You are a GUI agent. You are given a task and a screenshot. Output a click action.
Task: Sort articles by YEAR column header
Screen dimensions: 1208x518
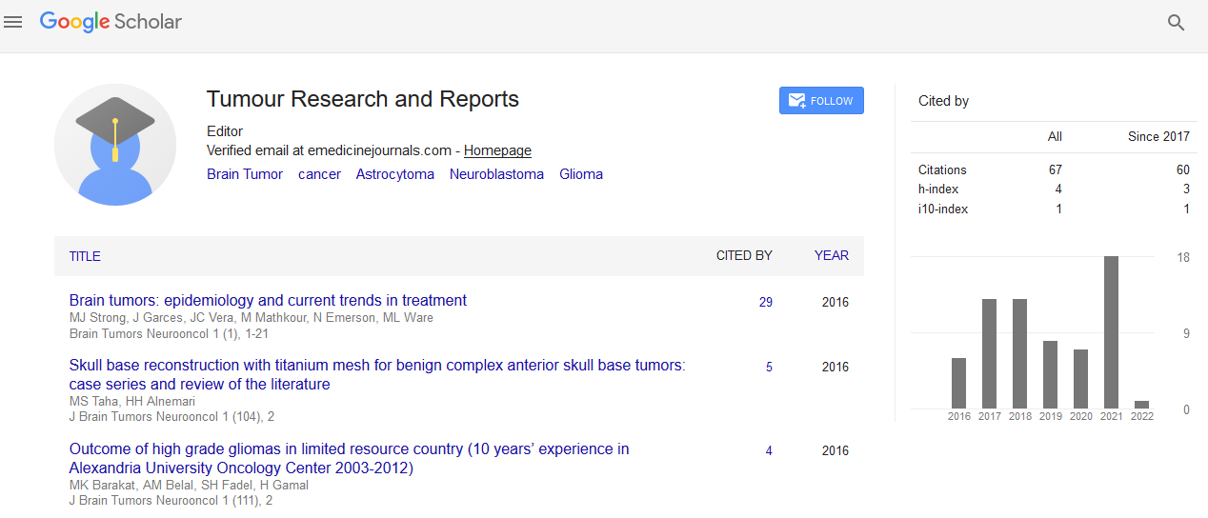pyautogui.click(x=832, y=256)
